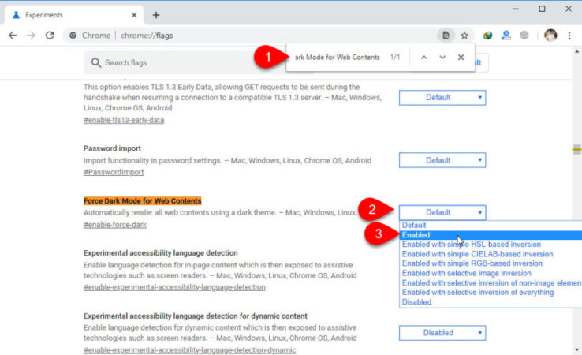Click the Force Dark Mode for Web Contents heading
This screenshot has height=355, width=582.
point(143,201)
